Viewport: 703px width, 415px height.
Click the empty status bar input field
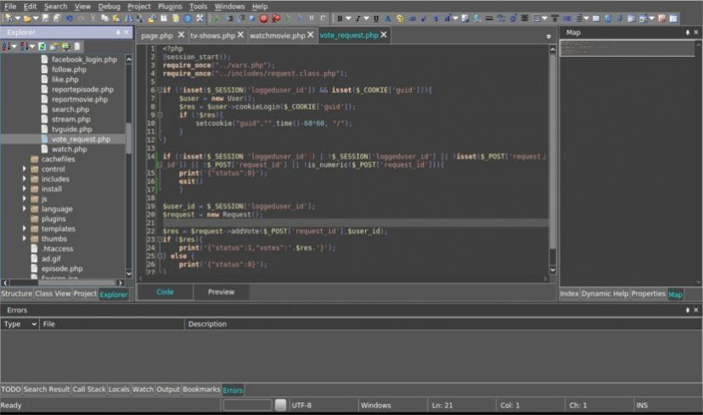click(x=247, y=405)
